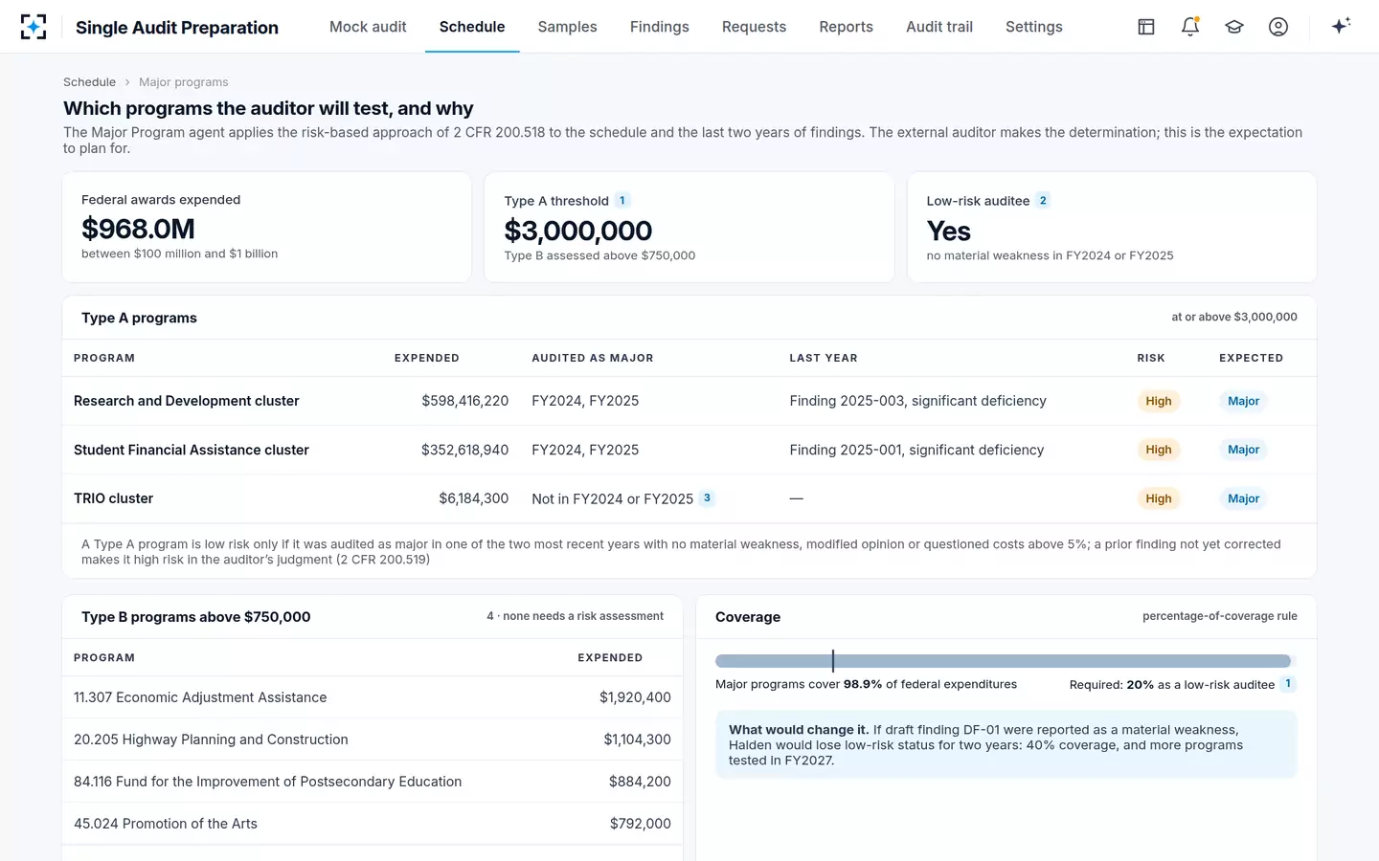
Task: Select 20.205 Highway Planning and Construction row
Action: 373,740
